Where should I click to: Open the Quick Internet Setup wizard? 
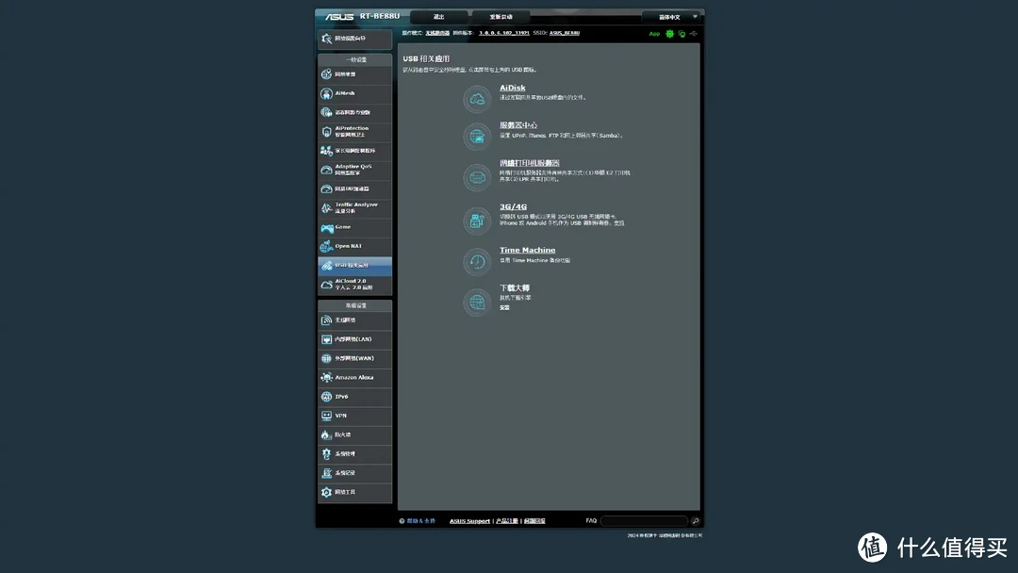(x=354, y=39)
